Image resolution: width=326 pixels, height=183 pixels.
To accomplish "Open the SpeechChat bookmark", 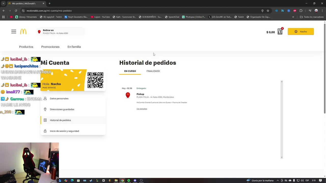I will tap(172, 17).
